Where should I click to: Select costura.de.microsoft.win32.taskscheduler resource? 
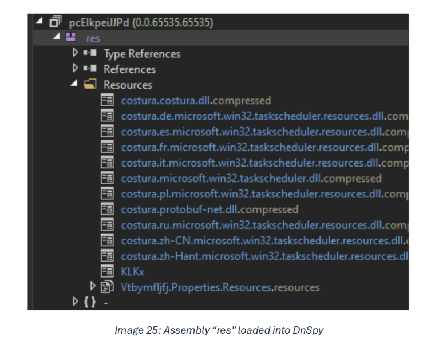263,116
